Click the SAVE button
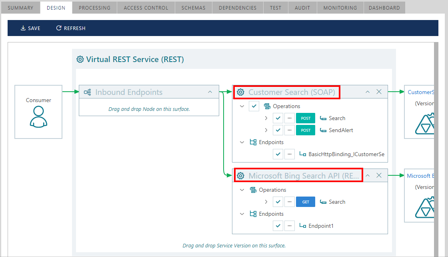Image resolution: width=448 pixels, height=257 pixels. coord(30,28)
